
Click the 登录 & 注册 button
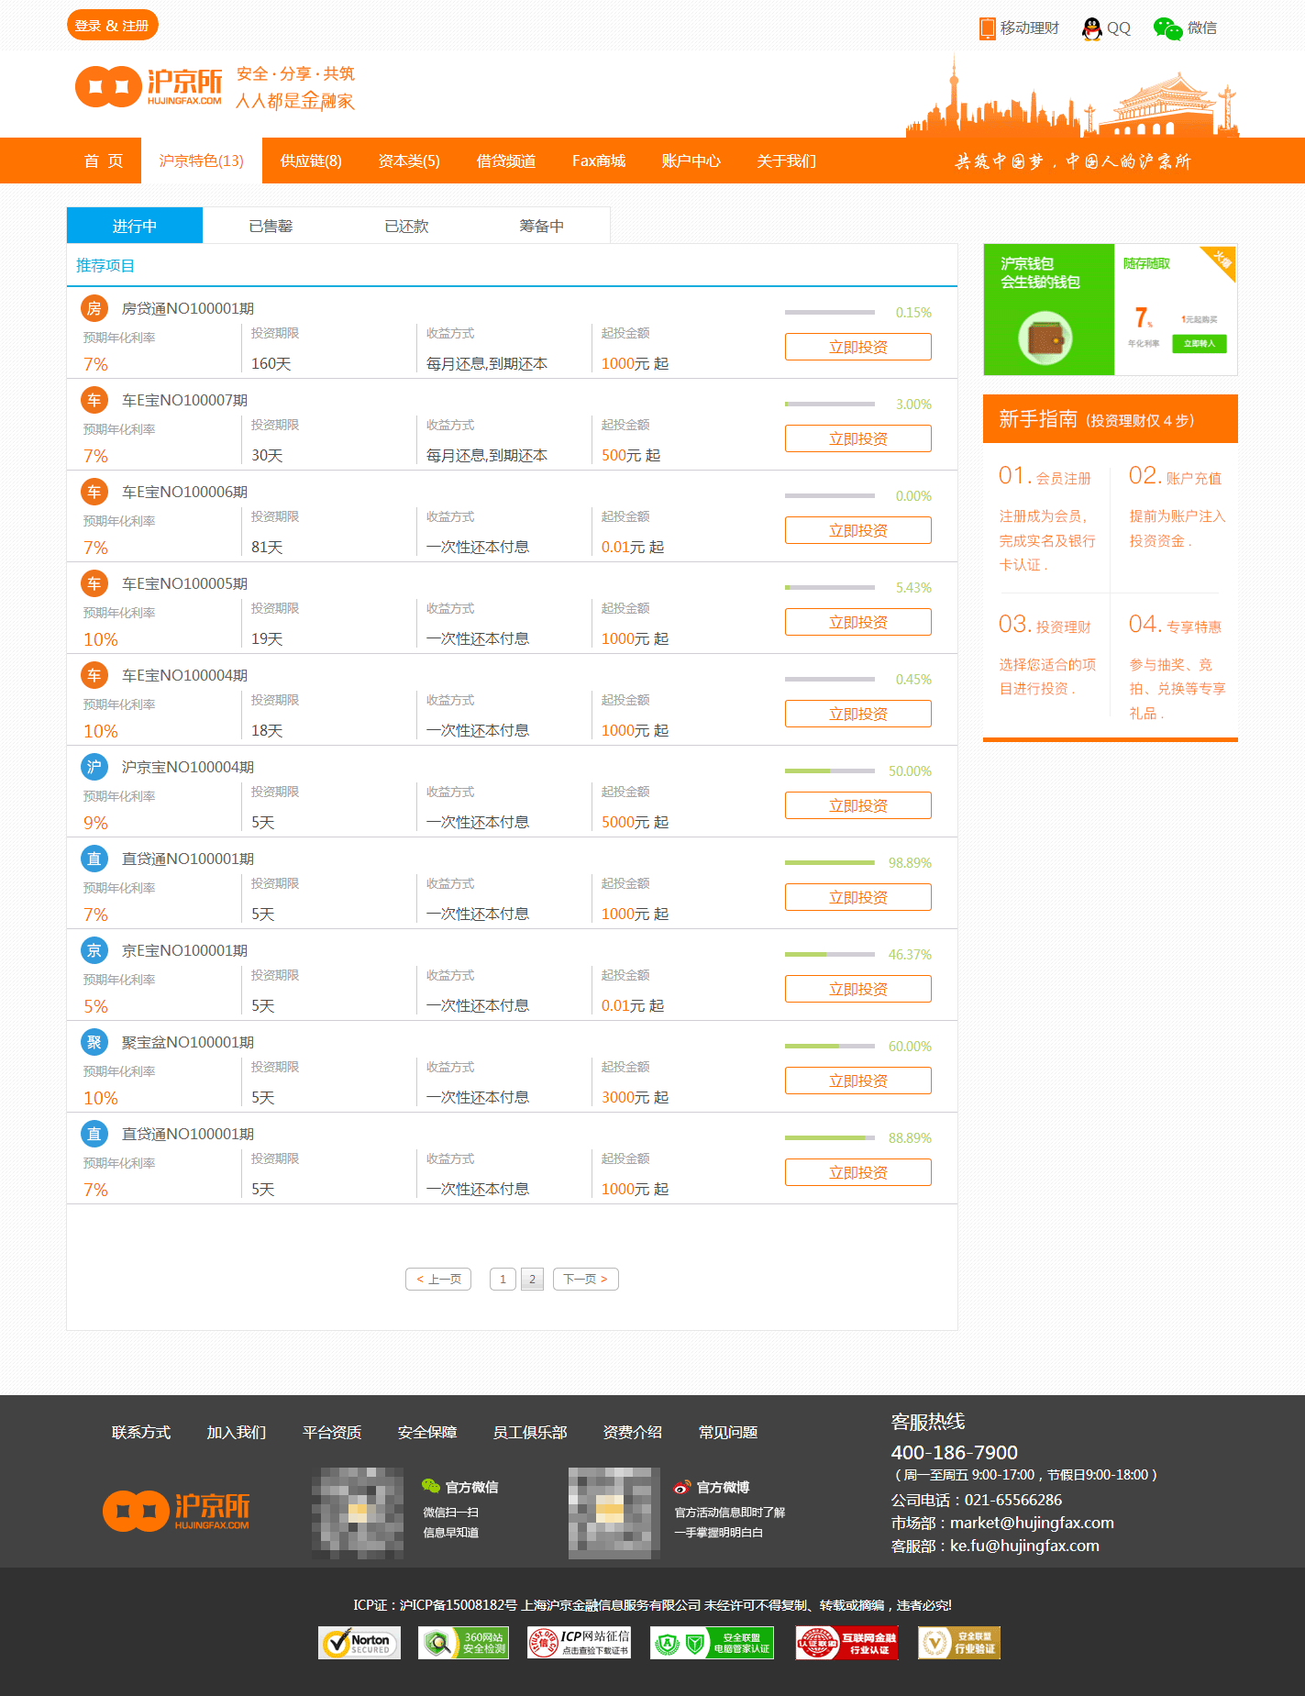[x=112, y=26]
